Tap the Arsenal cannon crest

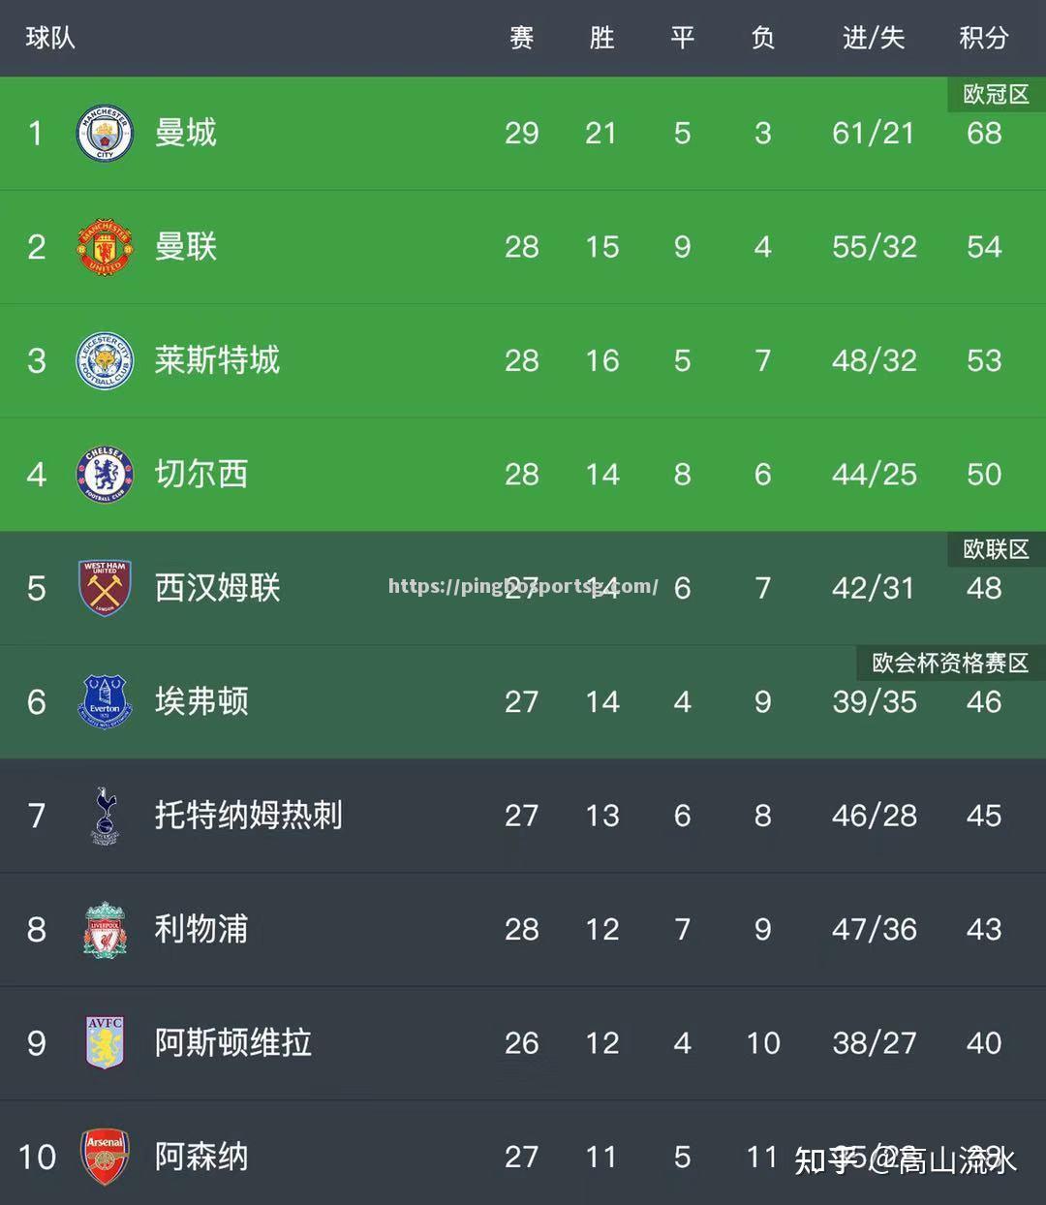[x=105, y=1157]
